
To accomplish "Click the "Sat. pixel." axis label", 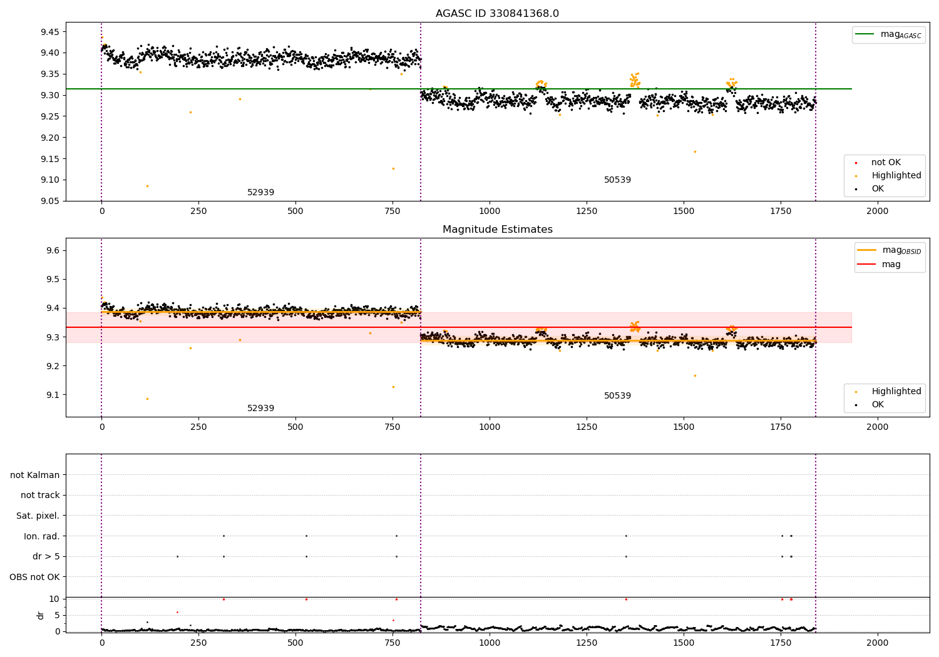I will [x=38, y=516].
